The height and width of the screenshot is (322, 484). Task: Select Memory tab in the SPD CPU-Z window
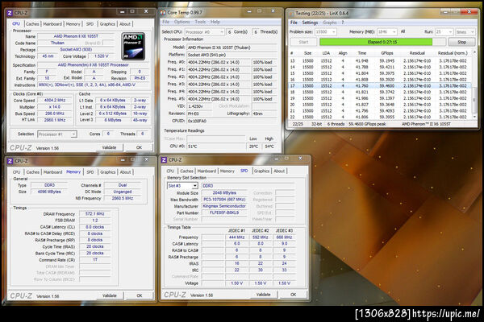click(x=227, y=171)
